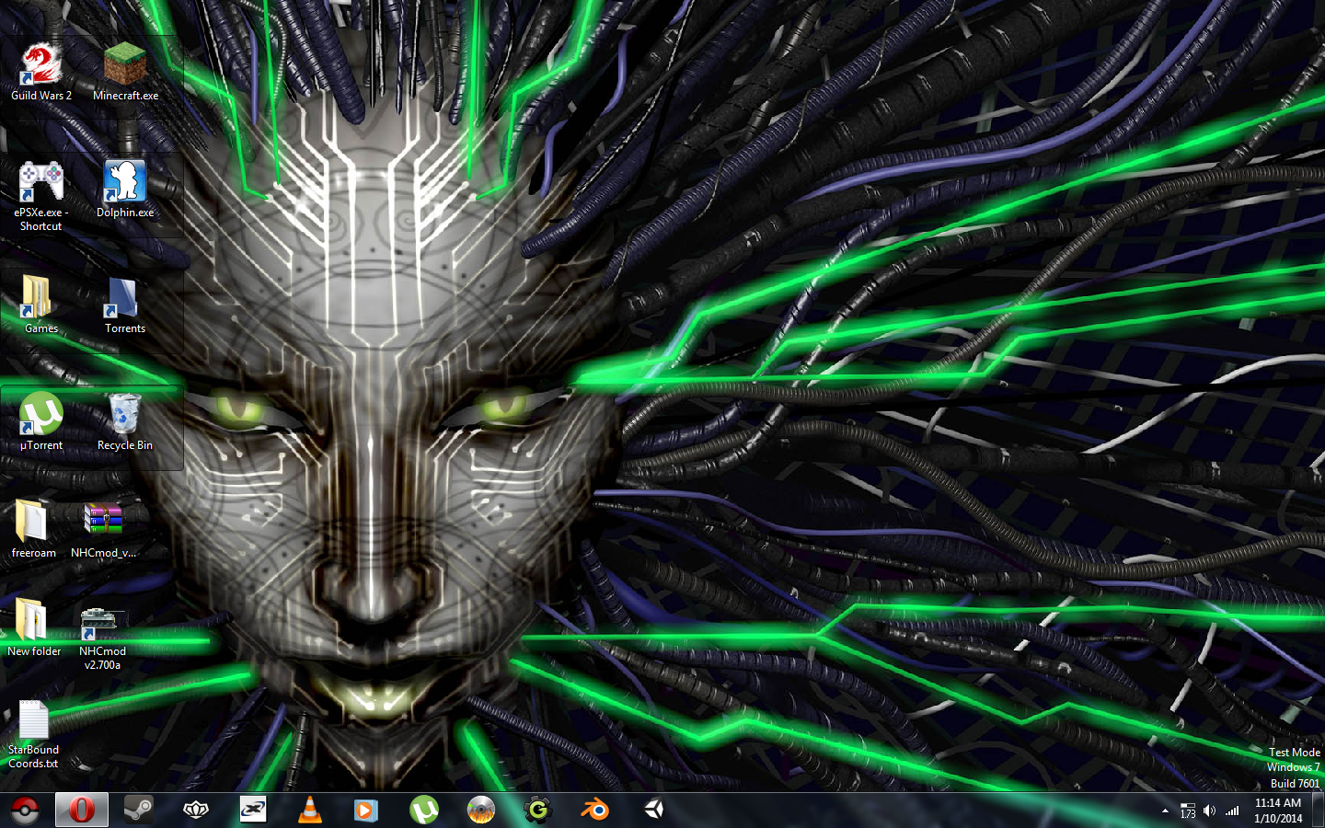Image resolution: width=1325 pixels, height=828 pixels.
Task: Select the µTorrent desktop shortcut
Action: click(41, 415)
